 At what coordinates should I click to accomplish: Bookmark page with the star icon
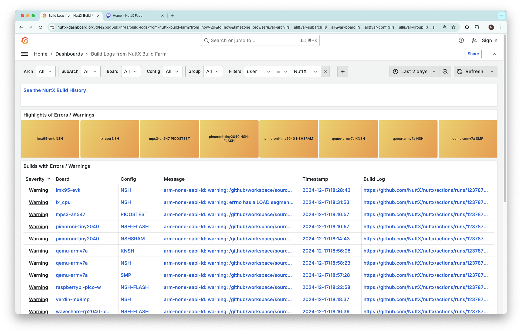[453, 27]
